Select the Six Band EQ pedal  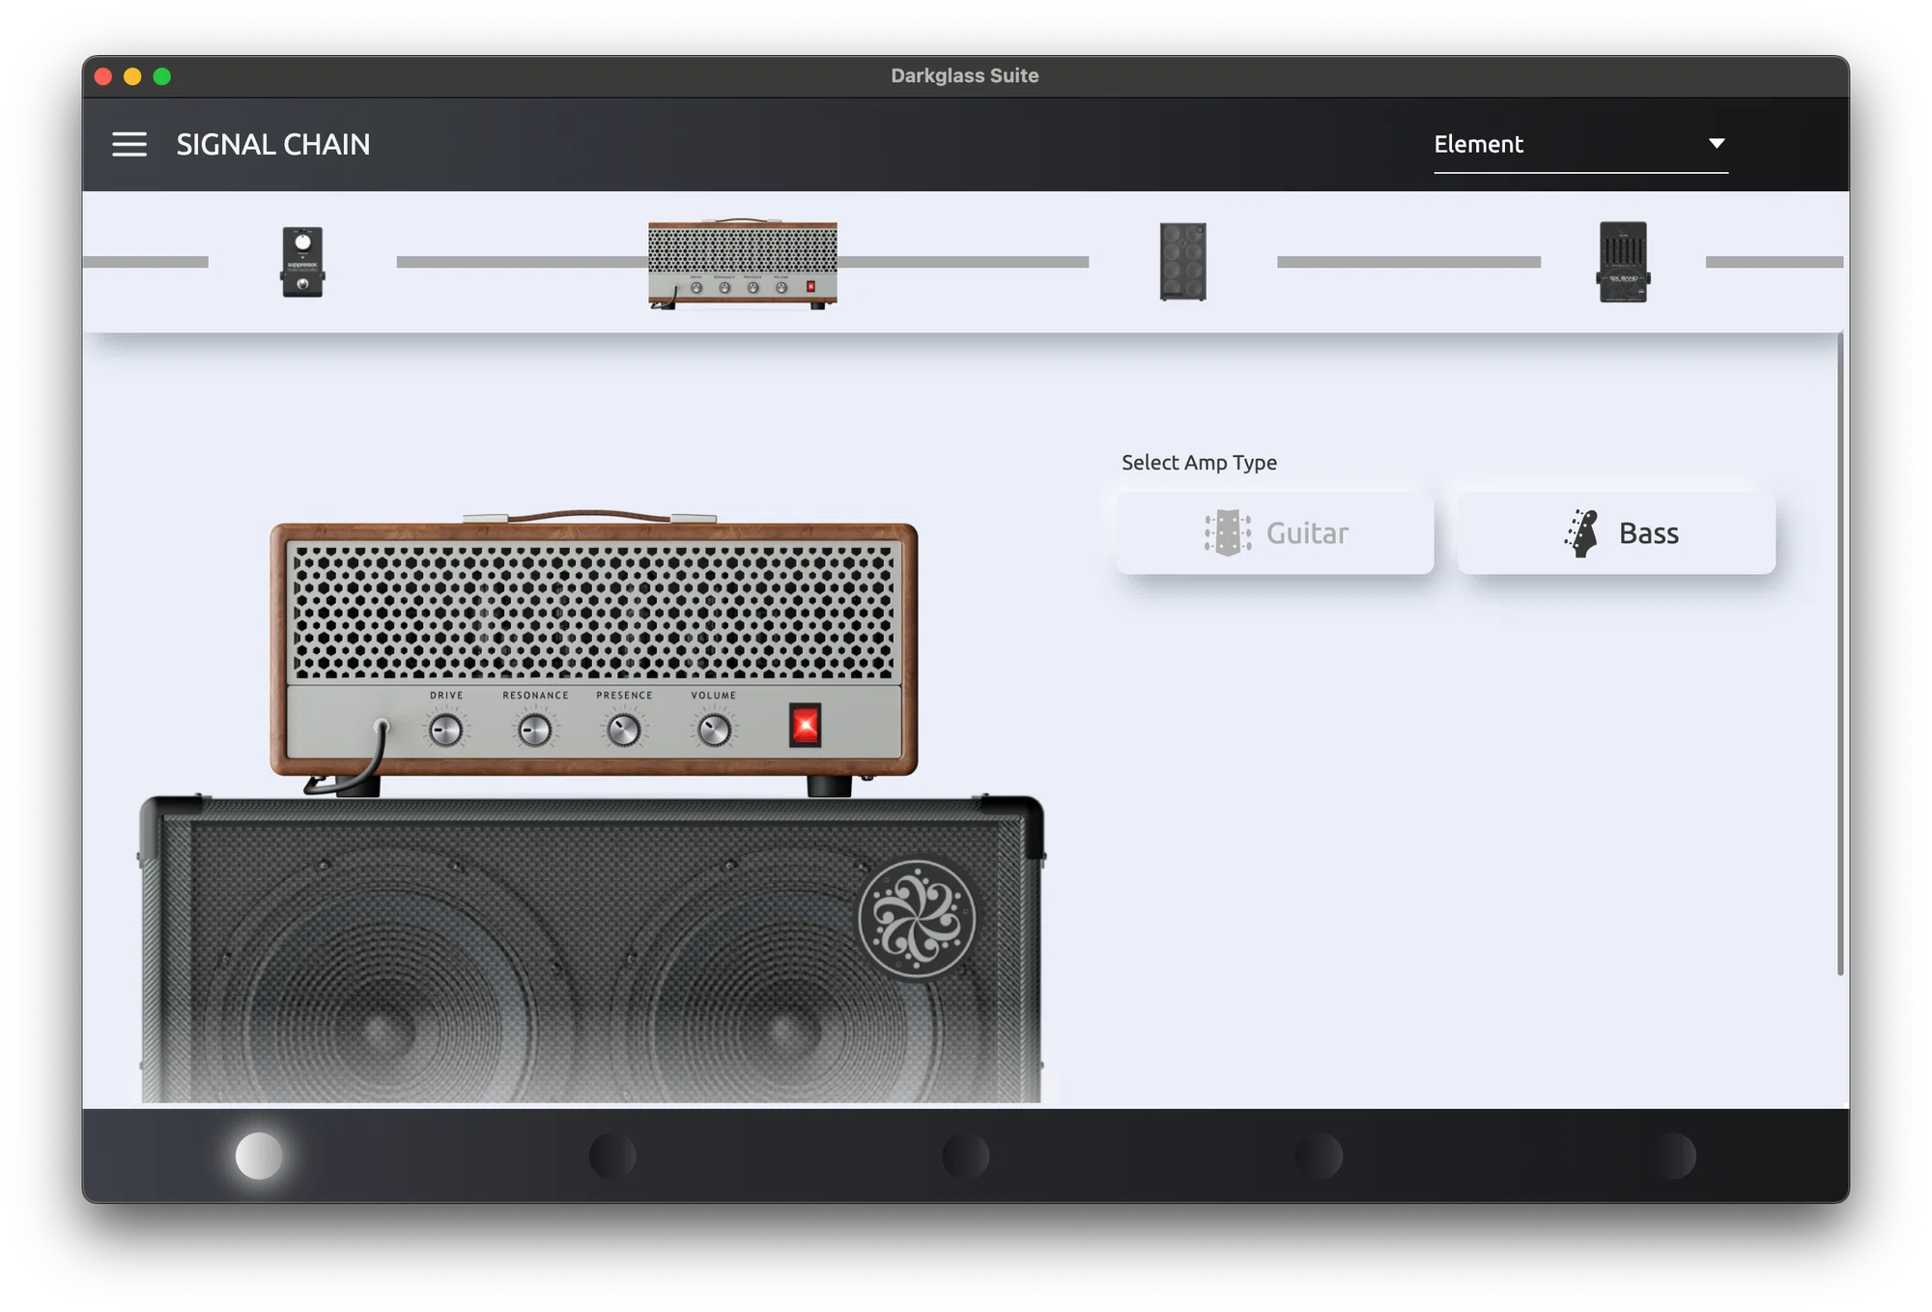pos(1623,262)
